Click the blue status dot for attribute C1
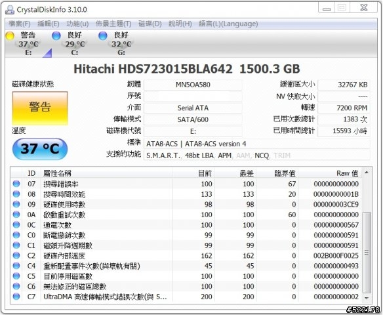The height and width of the screenshot is (315, 383). click(x=16, y=245)
